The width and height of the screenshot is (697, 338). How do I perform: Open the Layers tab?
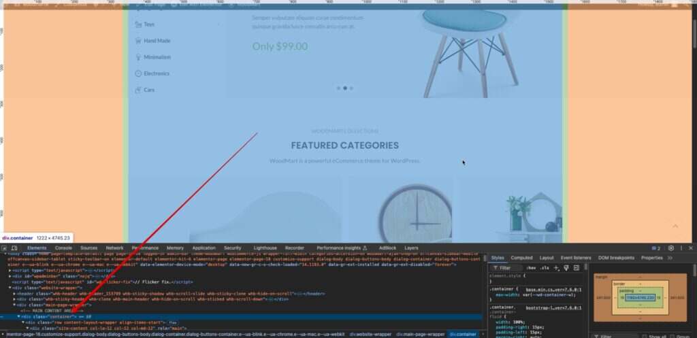411,248
